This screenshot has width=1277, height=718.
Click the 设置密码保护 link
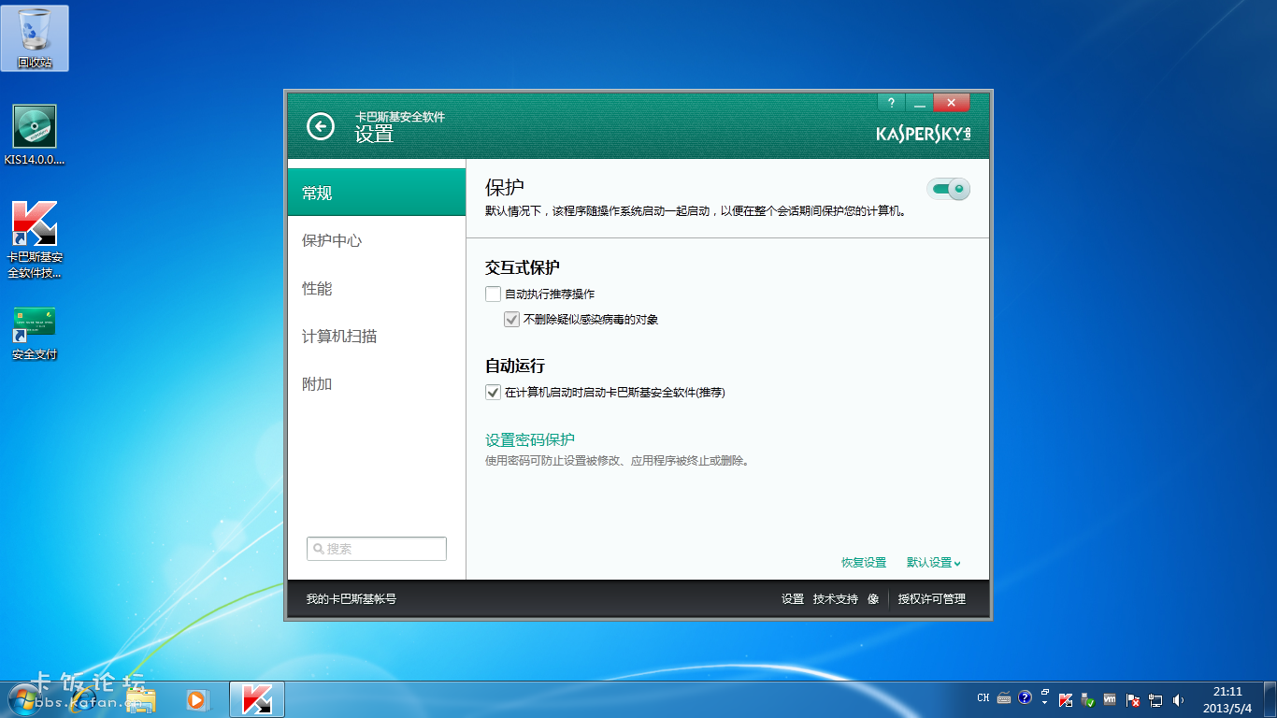[x=530, y=439]
